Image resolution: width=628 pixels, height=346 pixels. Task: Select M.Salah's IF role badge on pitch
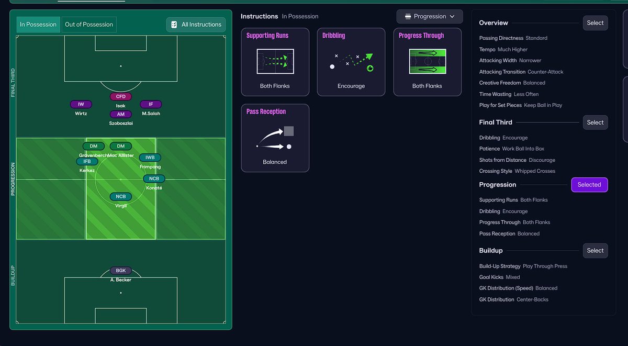[x=151, y=104]
